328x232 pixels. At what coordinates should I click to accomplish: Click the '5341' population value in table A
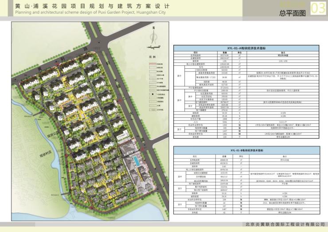coord(225,122)
